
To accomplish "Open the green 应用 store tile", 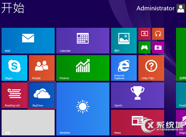I will click(x=181, y=54).
